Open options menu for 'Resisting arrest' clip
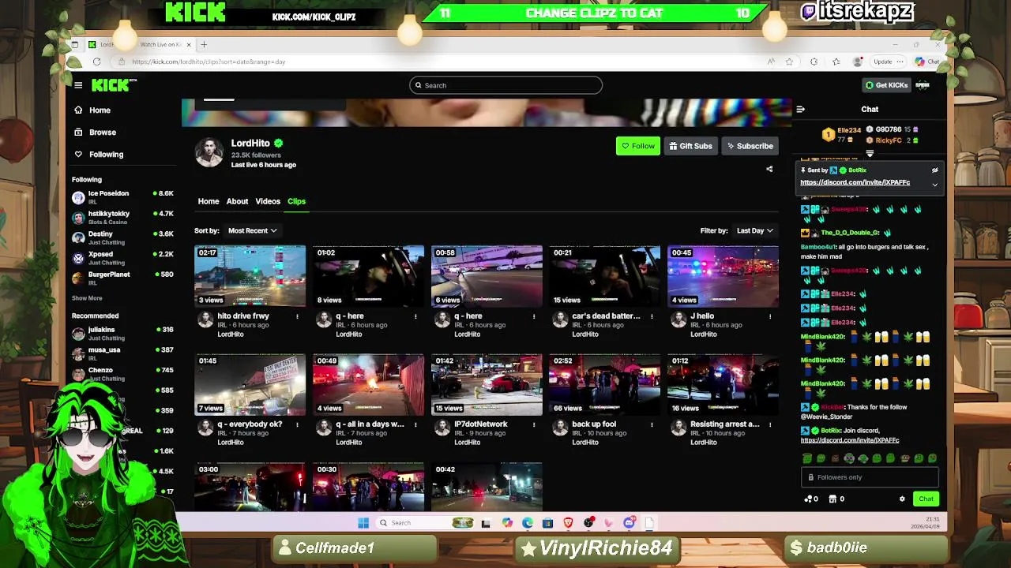1011x568 pixels. tap(770, 424)
